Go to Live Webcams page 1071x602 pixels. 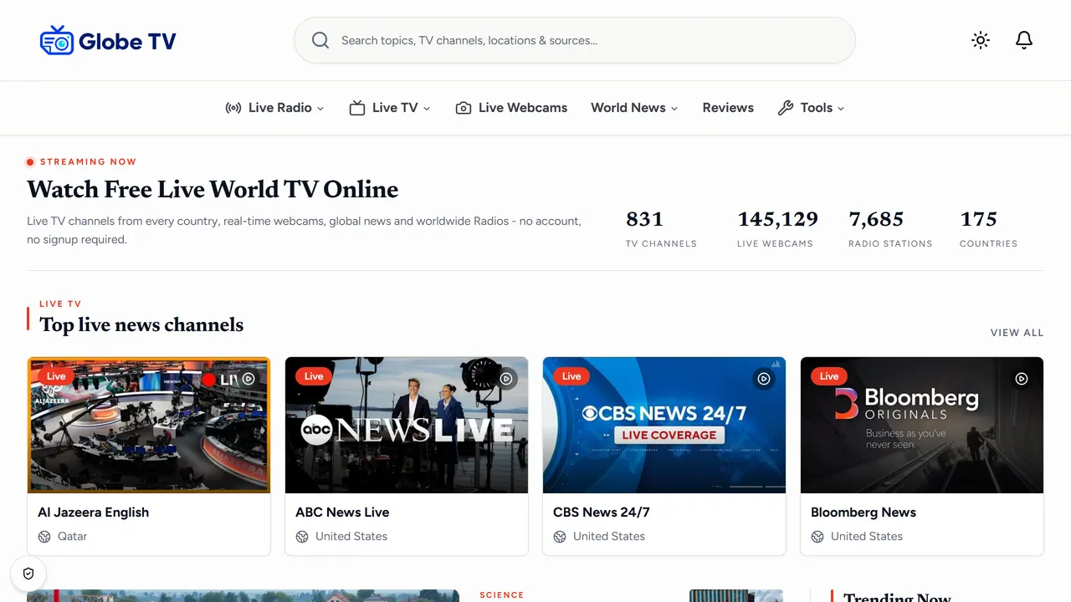(511, 108)
